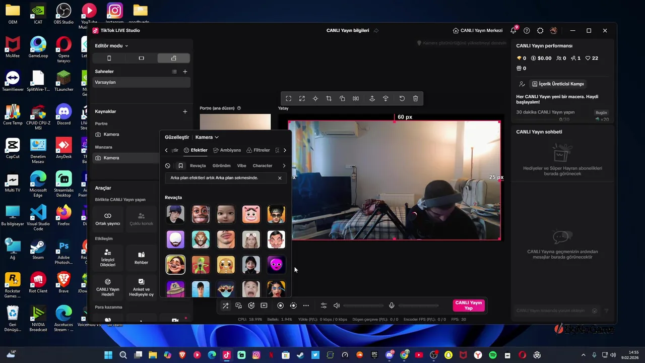Open the notifications bell icon
645x363 pixels.
[513, 31]
